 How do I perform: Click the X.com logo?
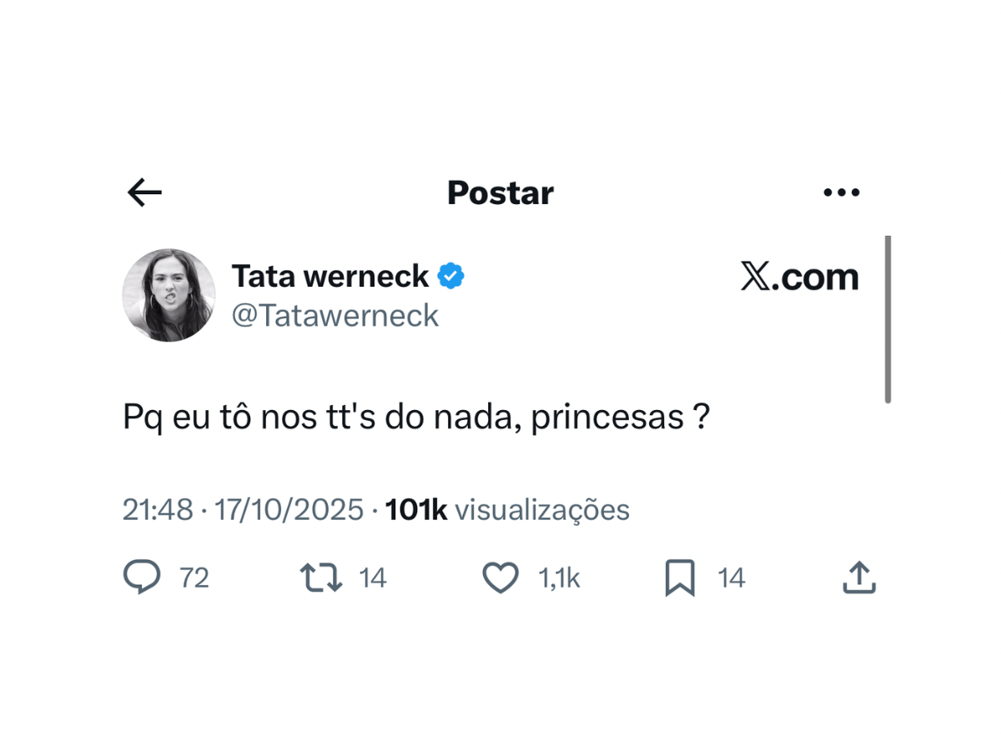[799, 277]
